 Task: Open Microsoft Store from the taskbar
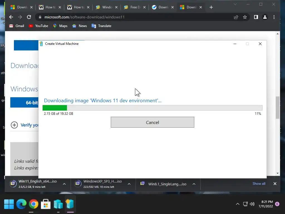[x=46, y=204]
